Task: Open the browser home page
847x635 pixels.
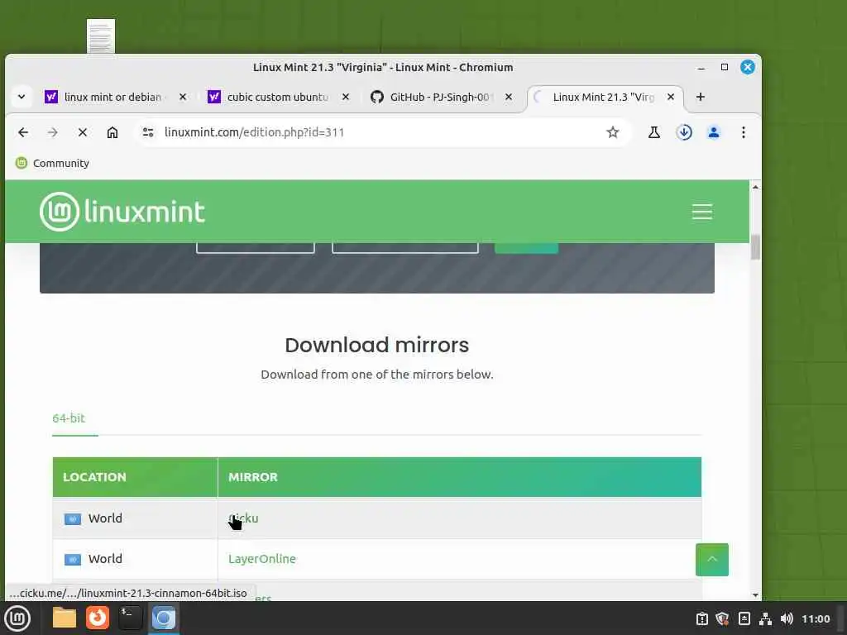Action: (112, 132)
